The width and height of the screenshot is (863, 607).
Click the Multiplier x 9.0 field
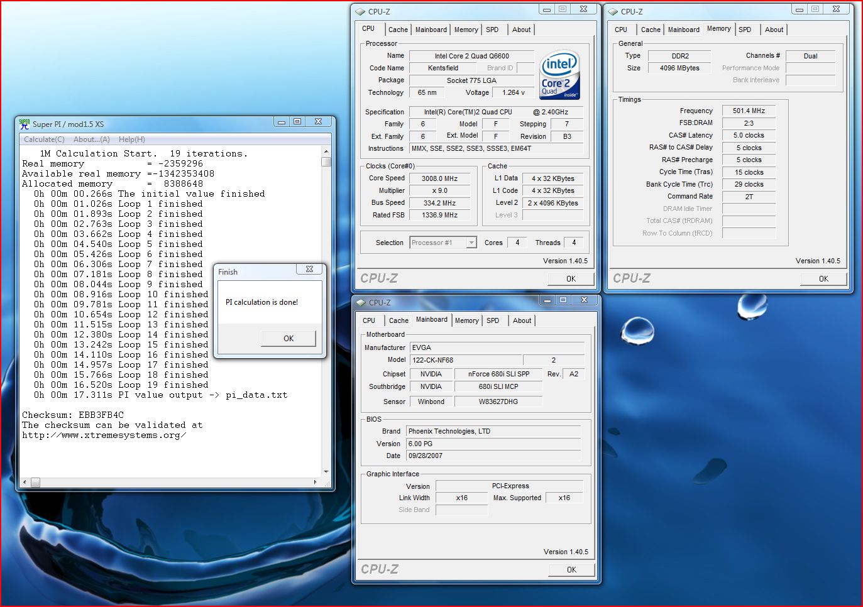coord(440,190)
